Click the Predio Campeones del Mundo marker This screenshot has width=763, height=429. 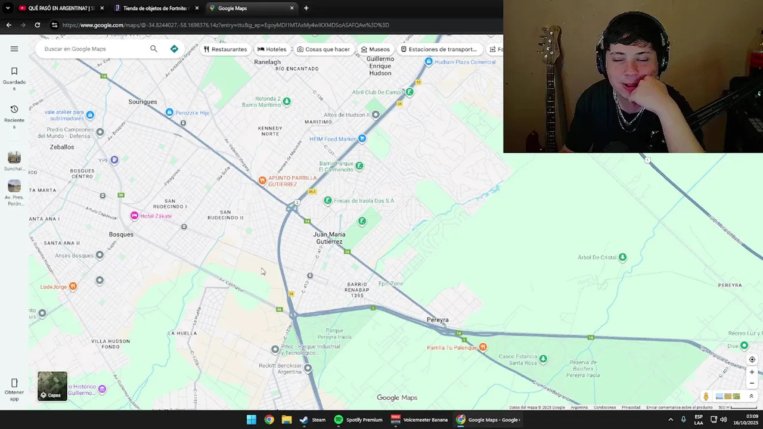pyautogui.click(x=100, y=132)
